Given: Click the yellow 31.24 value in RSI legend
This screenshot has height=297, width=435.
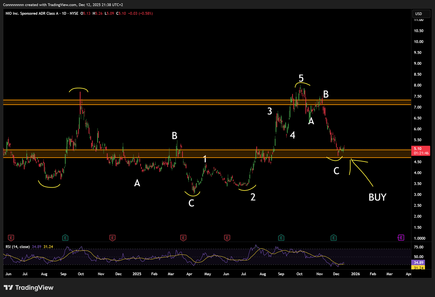Looking at the screenshot, I should coord(48,247).
